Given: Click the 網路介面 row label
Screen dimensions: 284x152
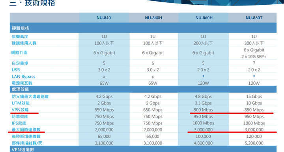Looking at the screenshot, I should pos(19,53).
